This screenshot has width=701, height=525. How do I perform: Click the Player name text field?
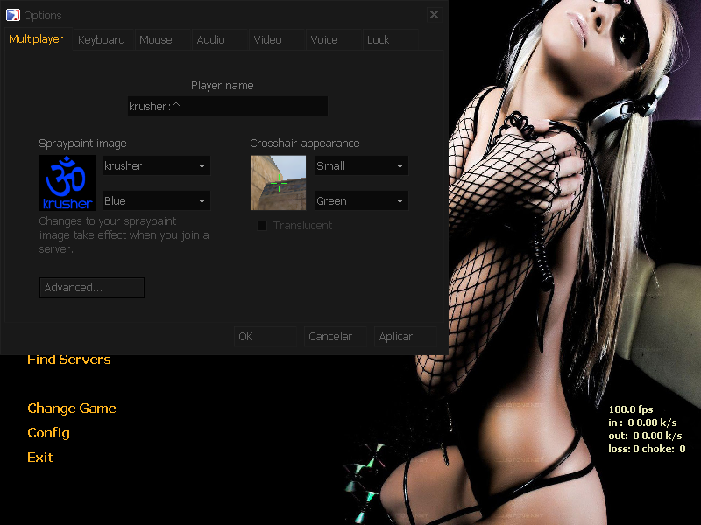227,107
